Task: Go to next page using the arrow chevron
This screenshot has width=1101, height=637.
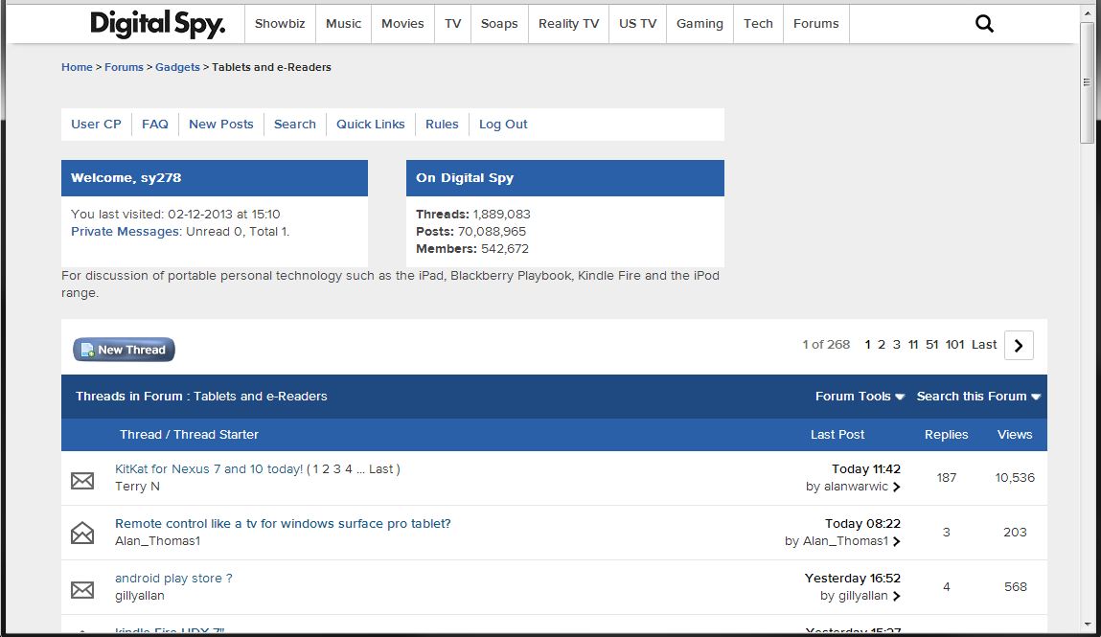Action: tap(1018, 345)
